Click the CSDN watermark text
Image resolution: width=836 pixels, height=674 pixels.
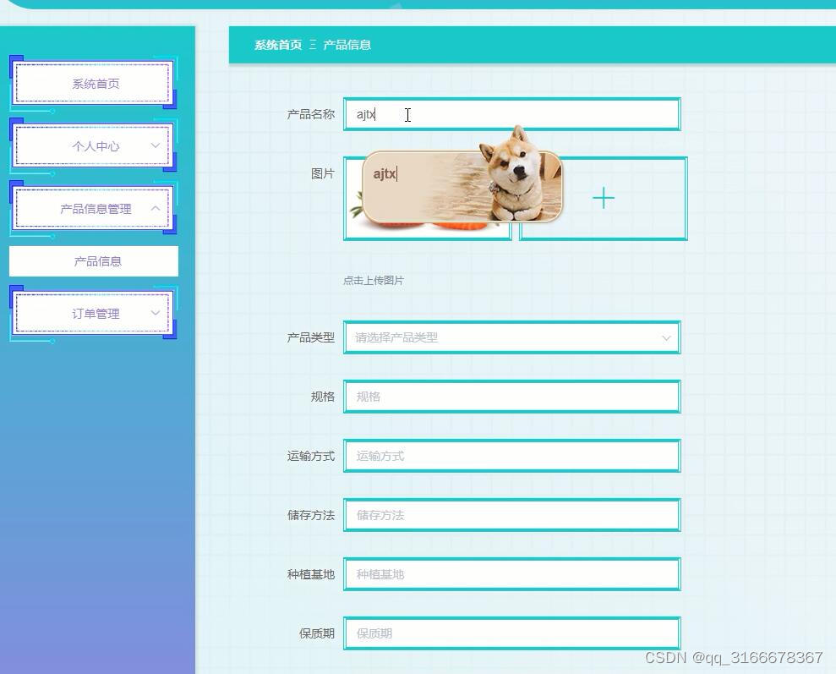coord(732,657)
